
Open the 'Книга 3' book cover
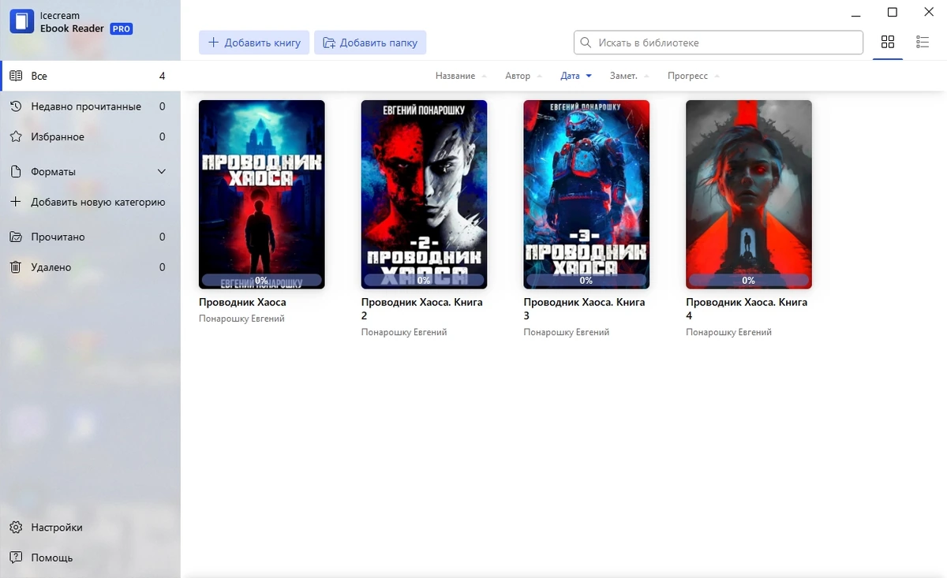[x=586, y=194]
